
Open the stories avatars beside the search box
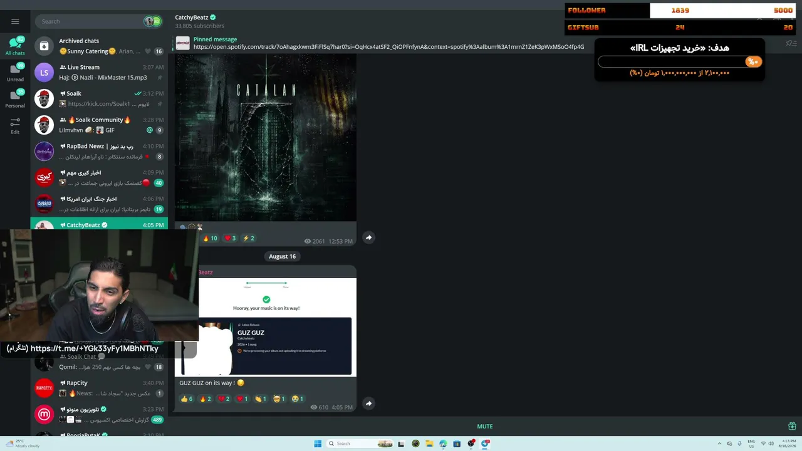[152, 21]
